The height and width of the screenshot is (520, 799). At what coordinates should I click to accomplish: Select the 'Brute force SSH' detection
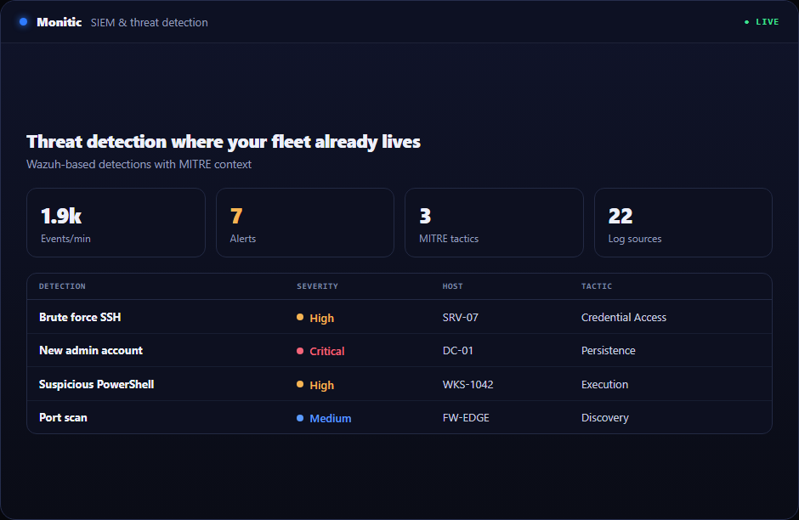80,317
